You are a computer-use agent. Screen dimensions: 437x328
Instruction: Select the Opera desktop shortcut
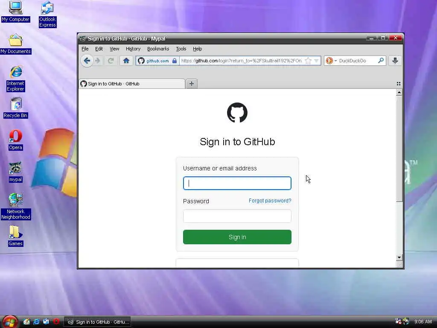[16, 140]
